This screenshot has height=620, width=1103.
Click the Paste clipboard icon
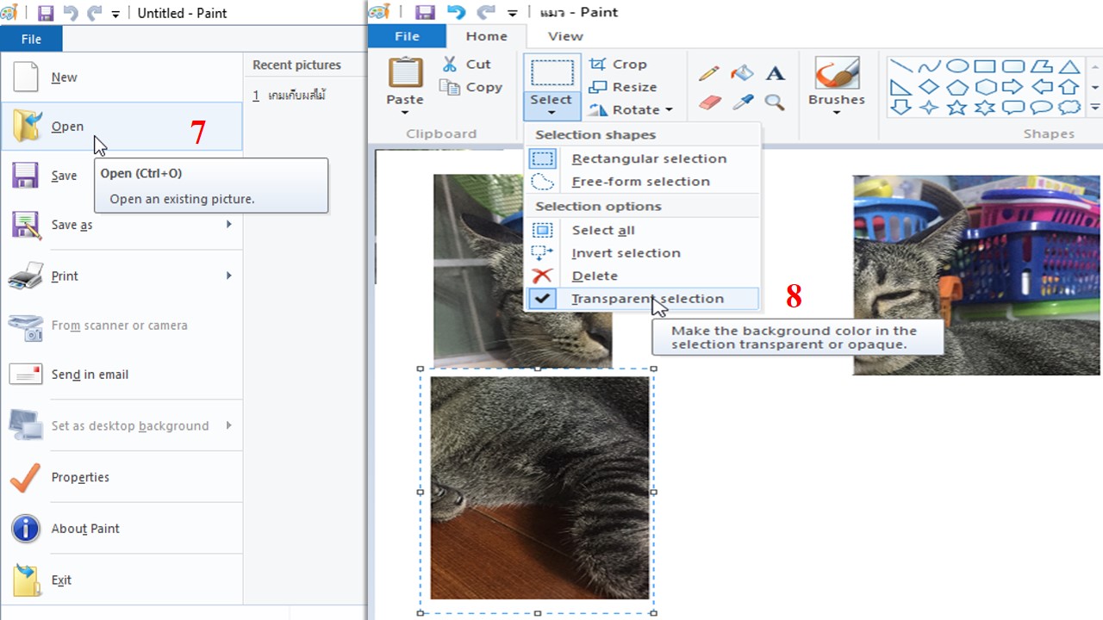tap(405, 74)
